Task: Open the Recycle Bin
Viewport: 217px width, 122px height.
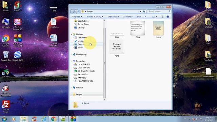Action: tap(6, 56)
